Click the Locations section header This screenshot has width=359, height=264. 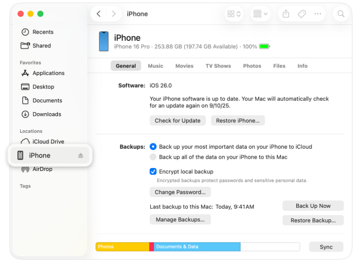click(x=31, y=131)
